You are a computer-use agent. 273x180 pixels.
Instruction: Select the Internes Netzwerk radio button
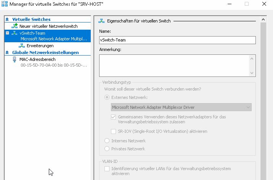(x=107, y=140)
